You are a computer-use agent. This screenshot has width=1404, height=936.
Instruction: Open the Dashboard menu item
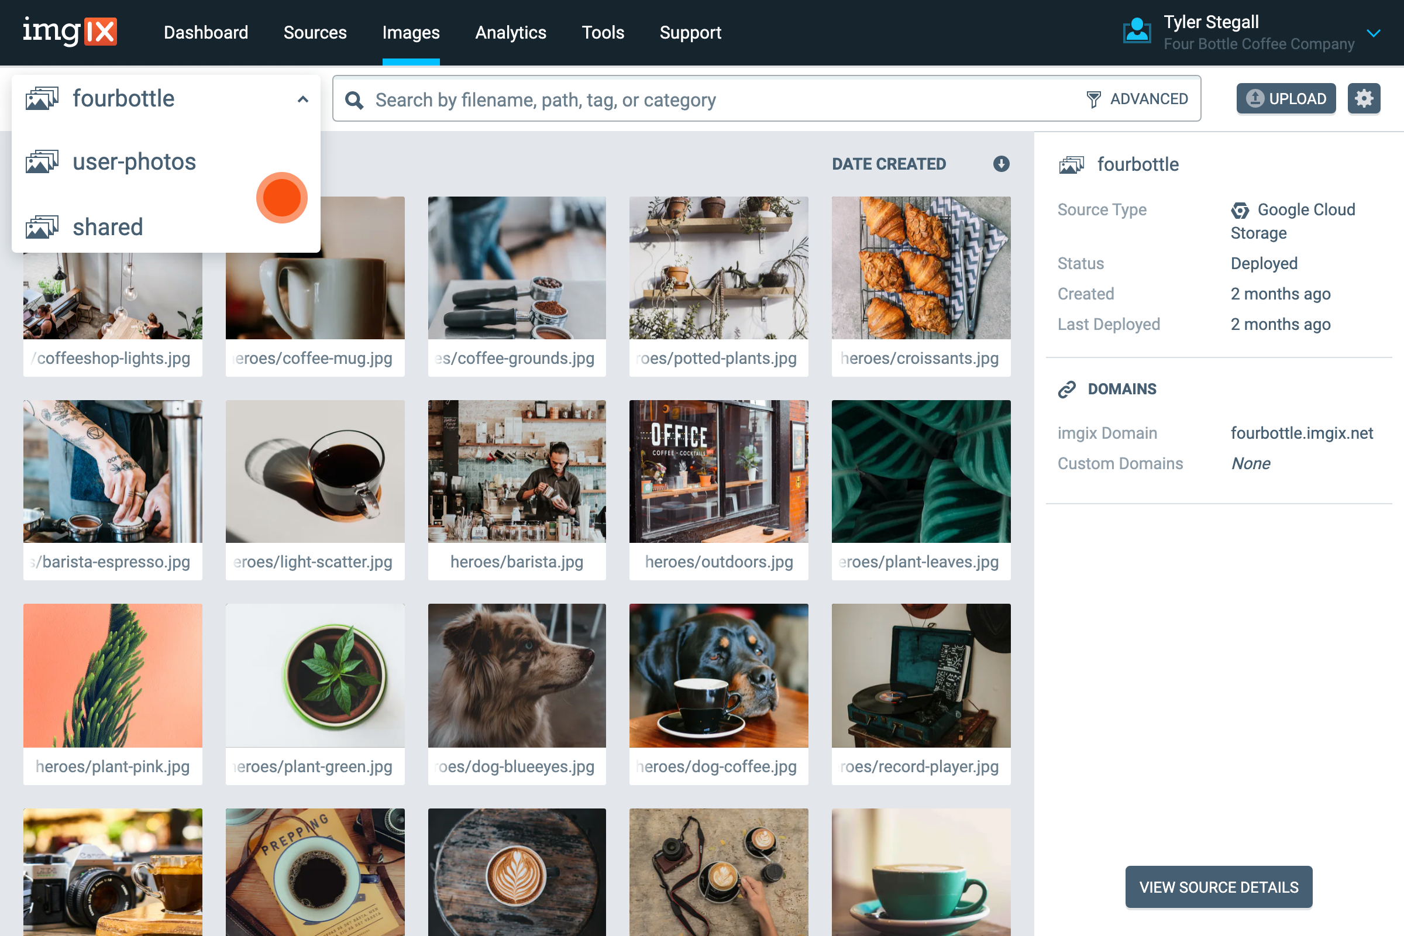point(206,33)
